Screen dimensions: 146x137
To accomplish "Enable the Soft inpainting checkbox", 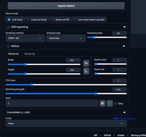I will click(x=8, y=27).
